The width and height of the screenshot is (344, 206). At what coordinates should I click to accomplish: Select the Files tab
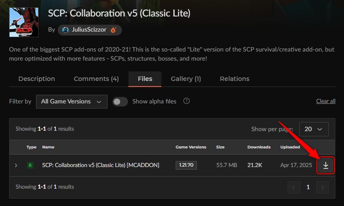[145, 79]
